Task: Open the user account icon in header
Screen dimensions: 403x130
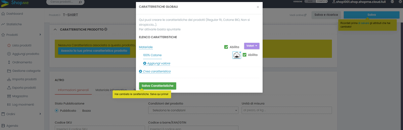Action: coord(334,2)
